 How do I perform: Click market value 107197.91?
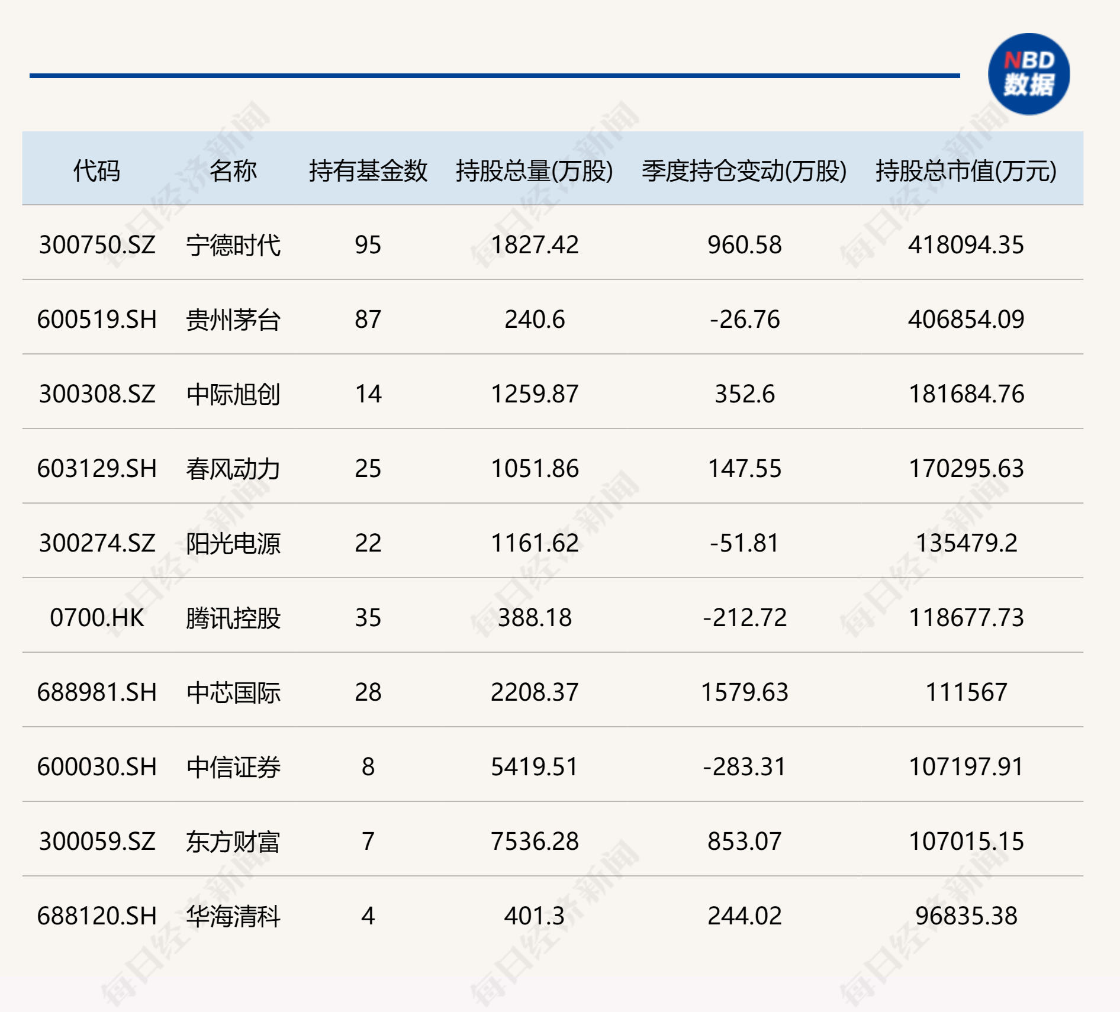pos(966,767)
